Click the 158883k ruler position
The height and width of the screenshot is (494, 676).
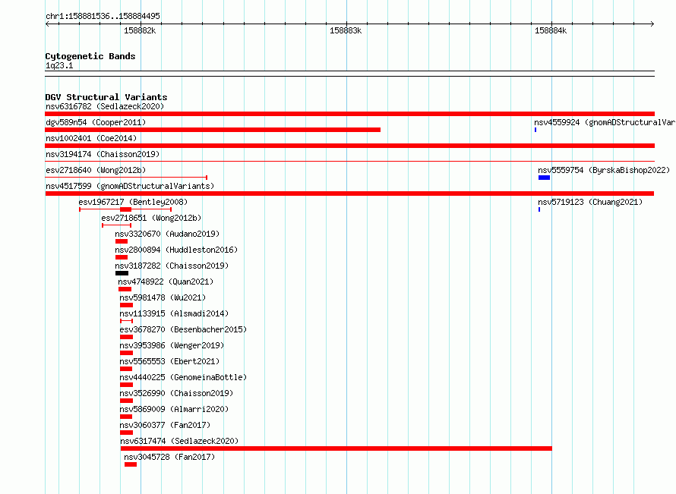346,30
